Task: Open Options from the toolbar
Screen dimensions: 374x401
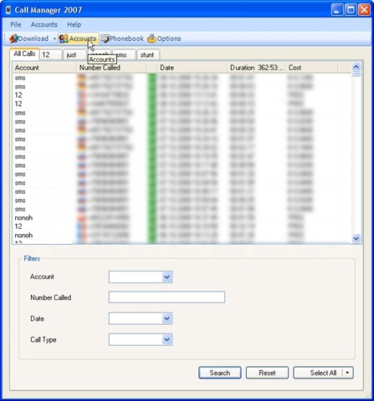Action: (164, 38)
